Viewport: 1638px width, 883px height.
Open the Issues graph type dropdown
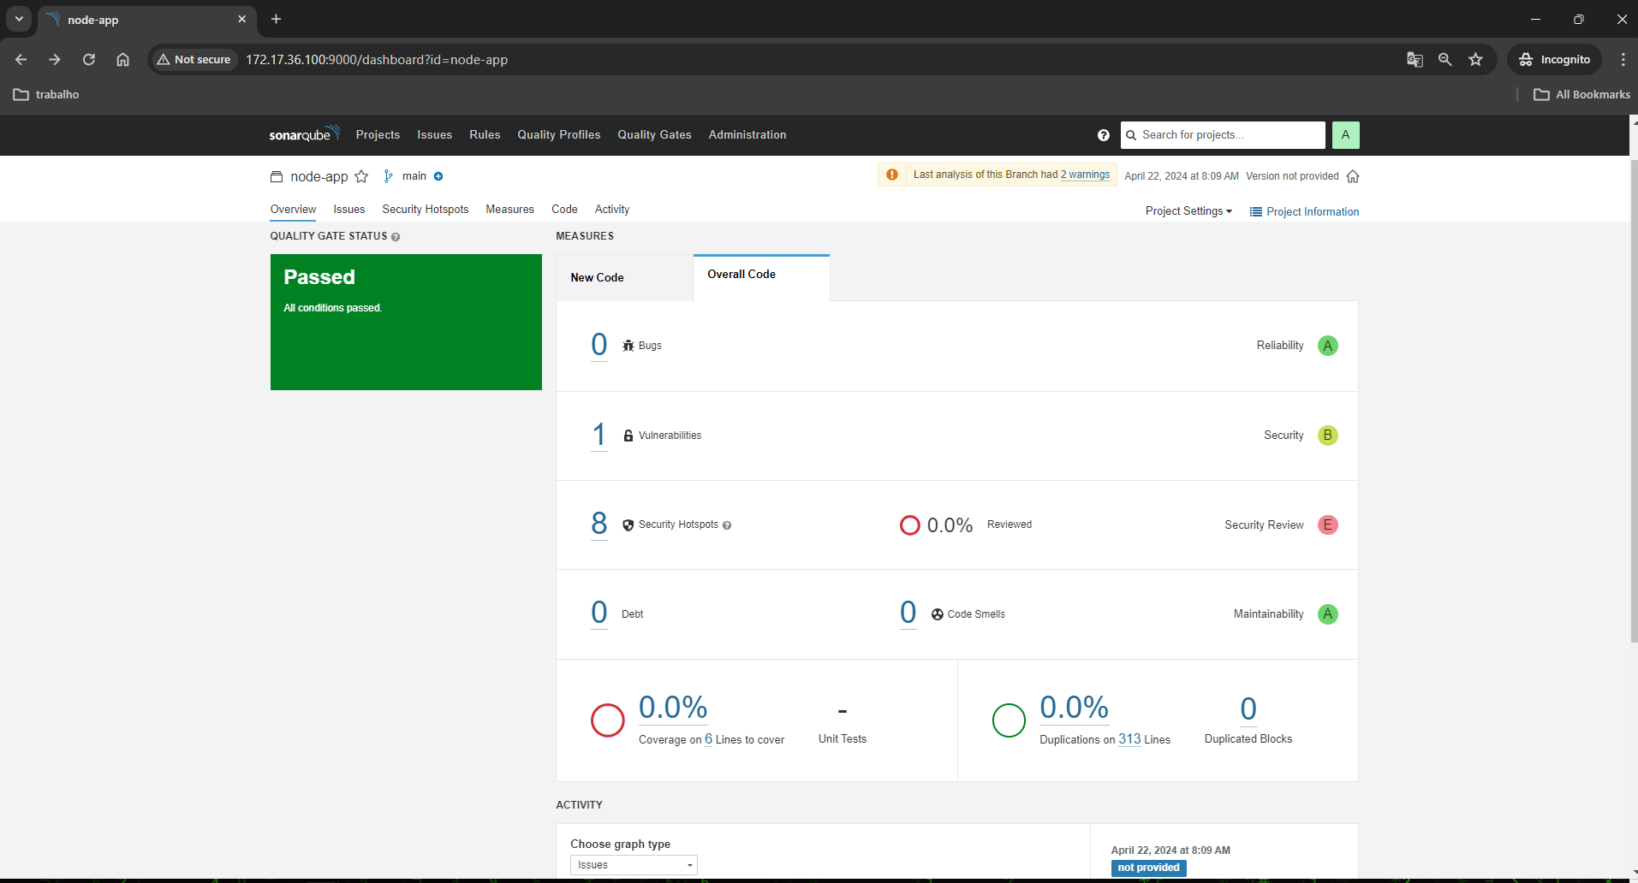click(x=634, y=865)
